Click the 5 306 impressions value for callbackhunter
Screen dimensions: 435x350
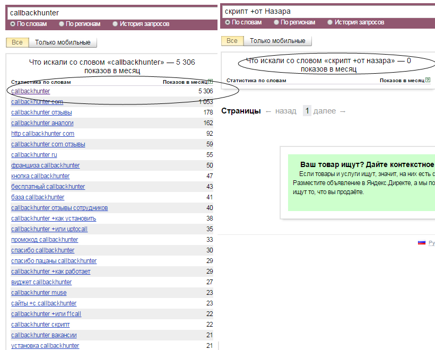point(206,91)
